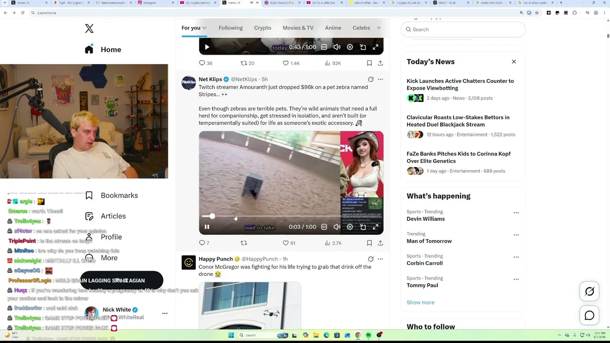Open the Clavicular Roasts Low-Stakes Bettors story

coord(463,126)
